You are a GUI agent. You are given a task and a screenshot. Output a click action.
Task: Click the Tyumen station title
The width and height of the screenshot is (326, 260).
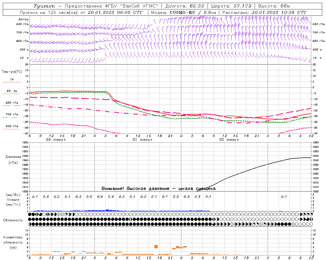click(x=44, y=6)
